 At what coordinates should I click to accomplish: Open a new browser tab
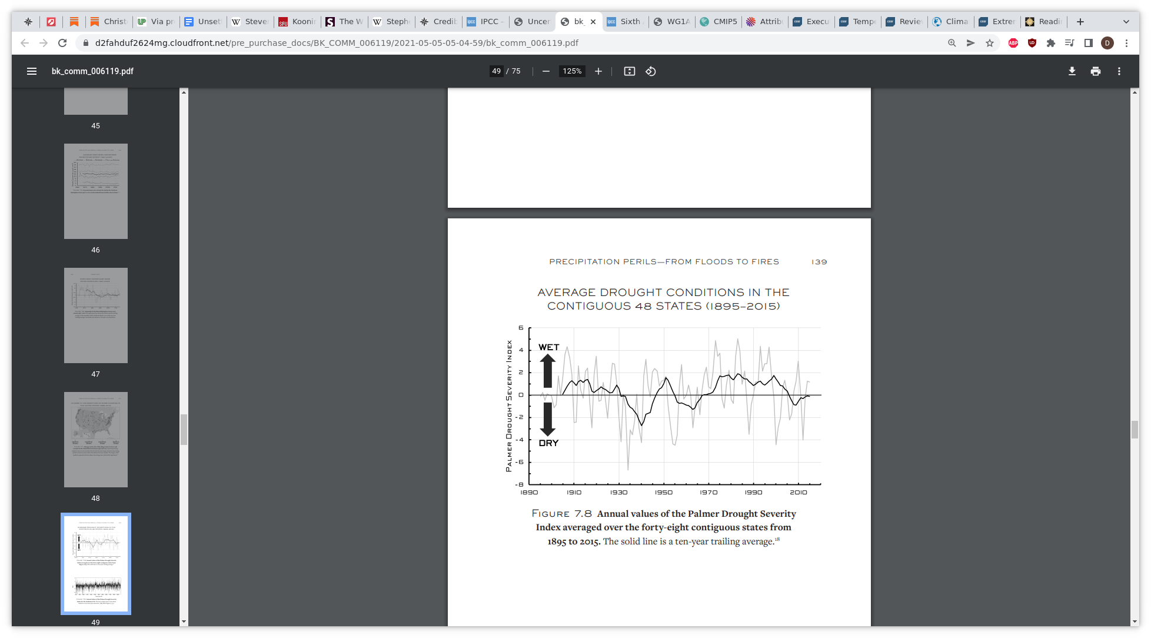tap(1080, 22)
